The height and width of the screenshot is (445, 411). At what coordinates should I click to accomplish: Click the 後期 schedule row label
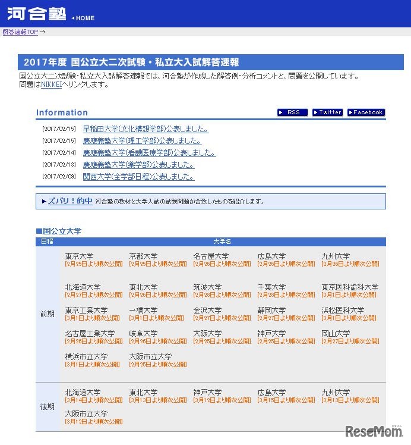point(48,407)
